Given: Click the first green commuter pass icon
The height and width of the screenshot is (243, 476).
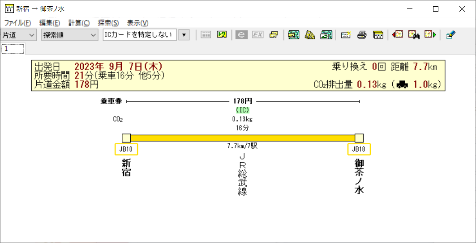Looking at the screenshot, I should (294, 35).
